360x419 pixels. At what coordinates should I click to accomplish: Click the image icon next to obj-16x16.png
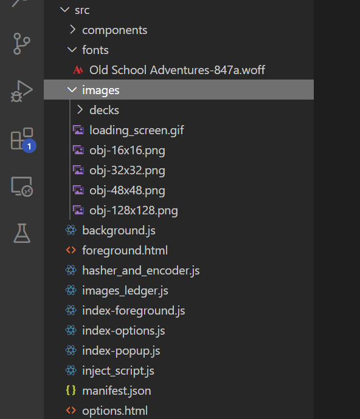[x=78, y=150]
